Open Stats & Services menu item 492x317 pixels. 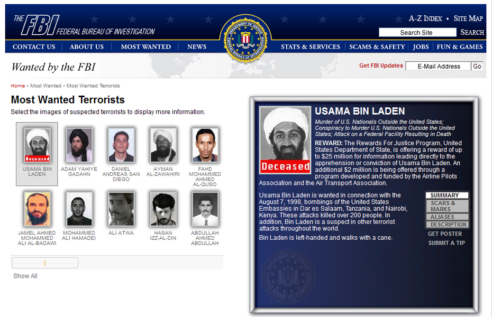pyautogui.click(x=311, y=46)
